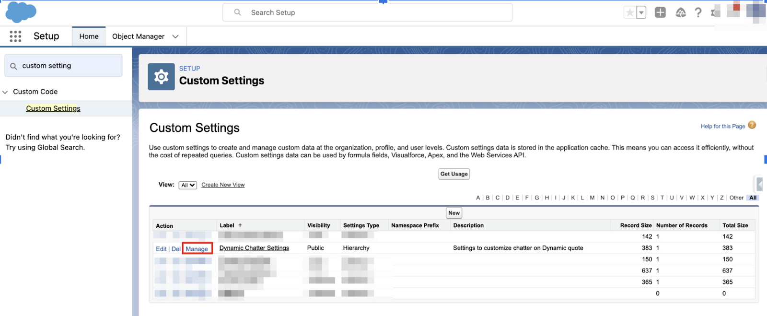Open the Trailhead guidance icon
Screen dimensions: 767x316
[x=681, y=13]
